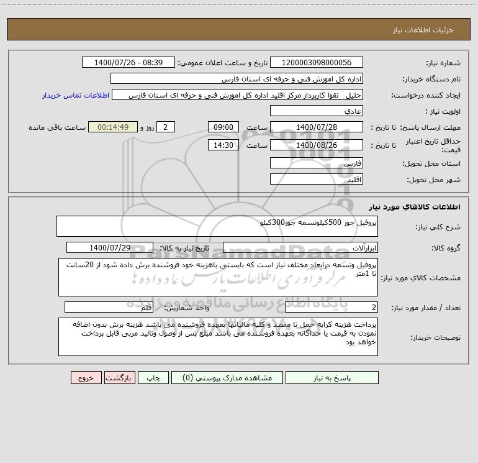The image size is (478, 463).
Task: Click the پاسخ به نیاز button
Action: tap(332, 378)
